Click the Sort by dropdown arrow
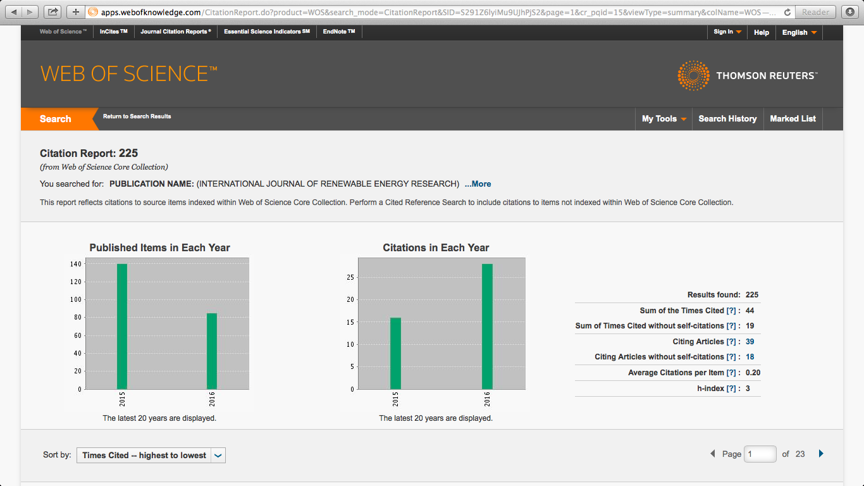The height and width of the screenshot is (486, 864). pyautogui.click(x=218, y=455)
